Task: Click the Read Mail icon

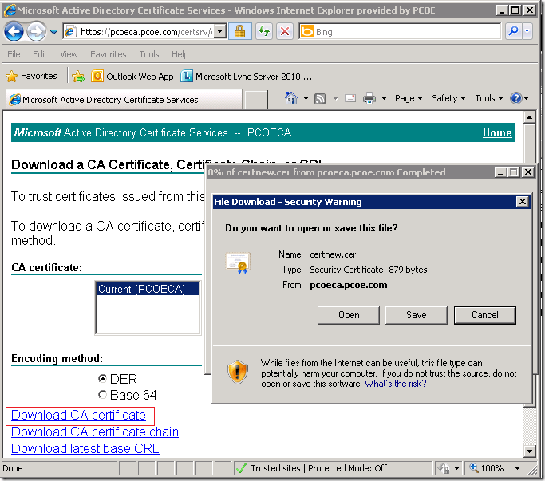Action: coord(350,98)
